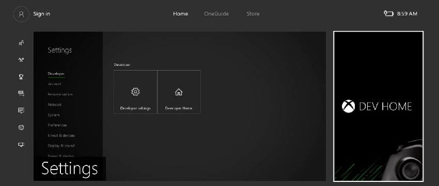Select Display & sound settings category
Viewport: 439px width, 186px height.
point(61,146)
